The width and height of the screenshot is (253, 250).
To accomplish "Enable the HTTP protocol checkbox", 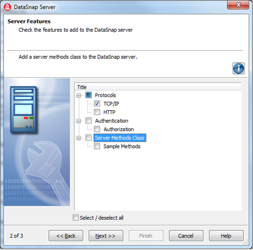I will 97,112.
